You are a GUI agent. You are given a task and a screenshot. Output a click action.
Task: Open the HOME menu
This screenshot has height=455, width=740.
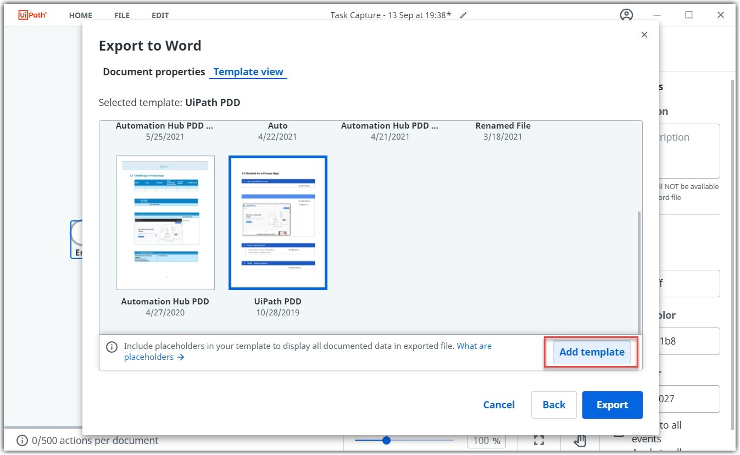click(x=81, y=15)
